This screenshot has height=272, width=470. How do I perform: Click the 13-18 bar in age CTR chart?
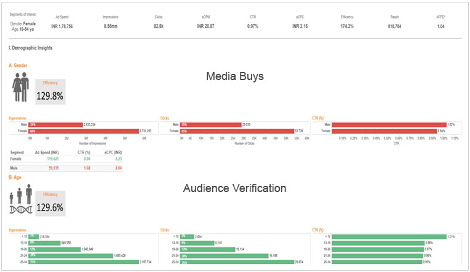378,243
